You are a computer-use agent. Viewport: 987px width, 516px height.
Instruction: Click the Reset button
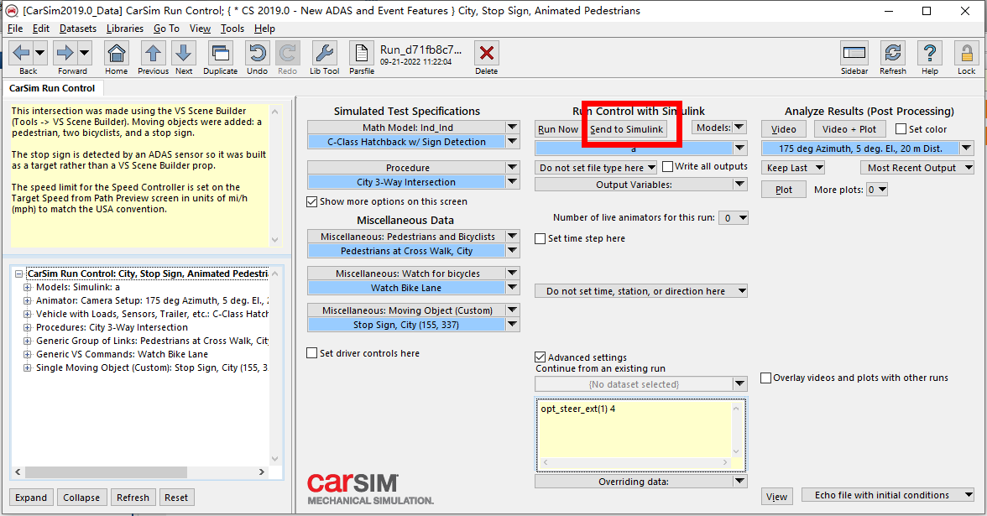point(176,497)
